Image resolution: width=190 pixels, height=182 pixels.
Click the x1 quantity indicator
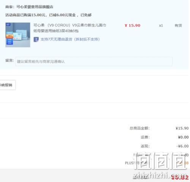(x=161, y=26)
